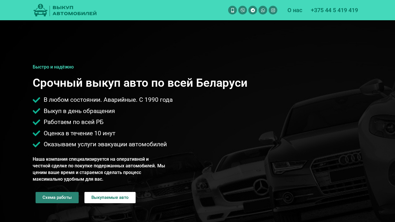
Task: Click the paragraph starting "Наша компания специализируется"
Action: point(99,169)
